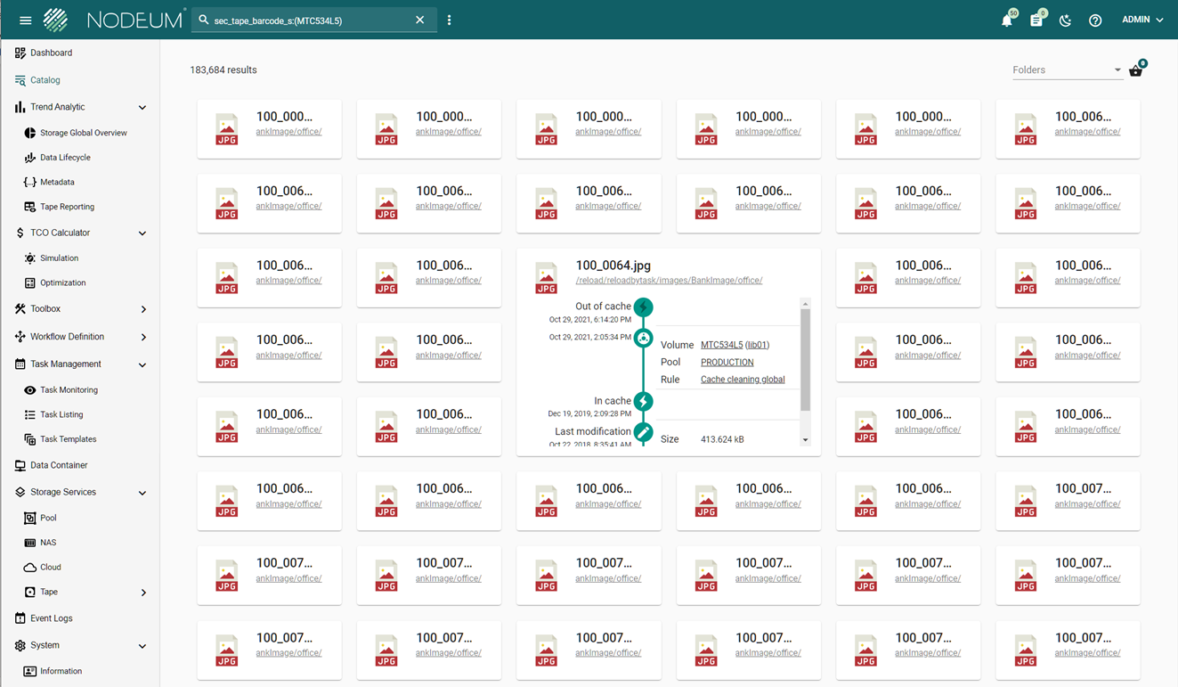Open the ADMIN user dropdown
This screenshot has width=1178, height=687.
[x=1142, y=20]
